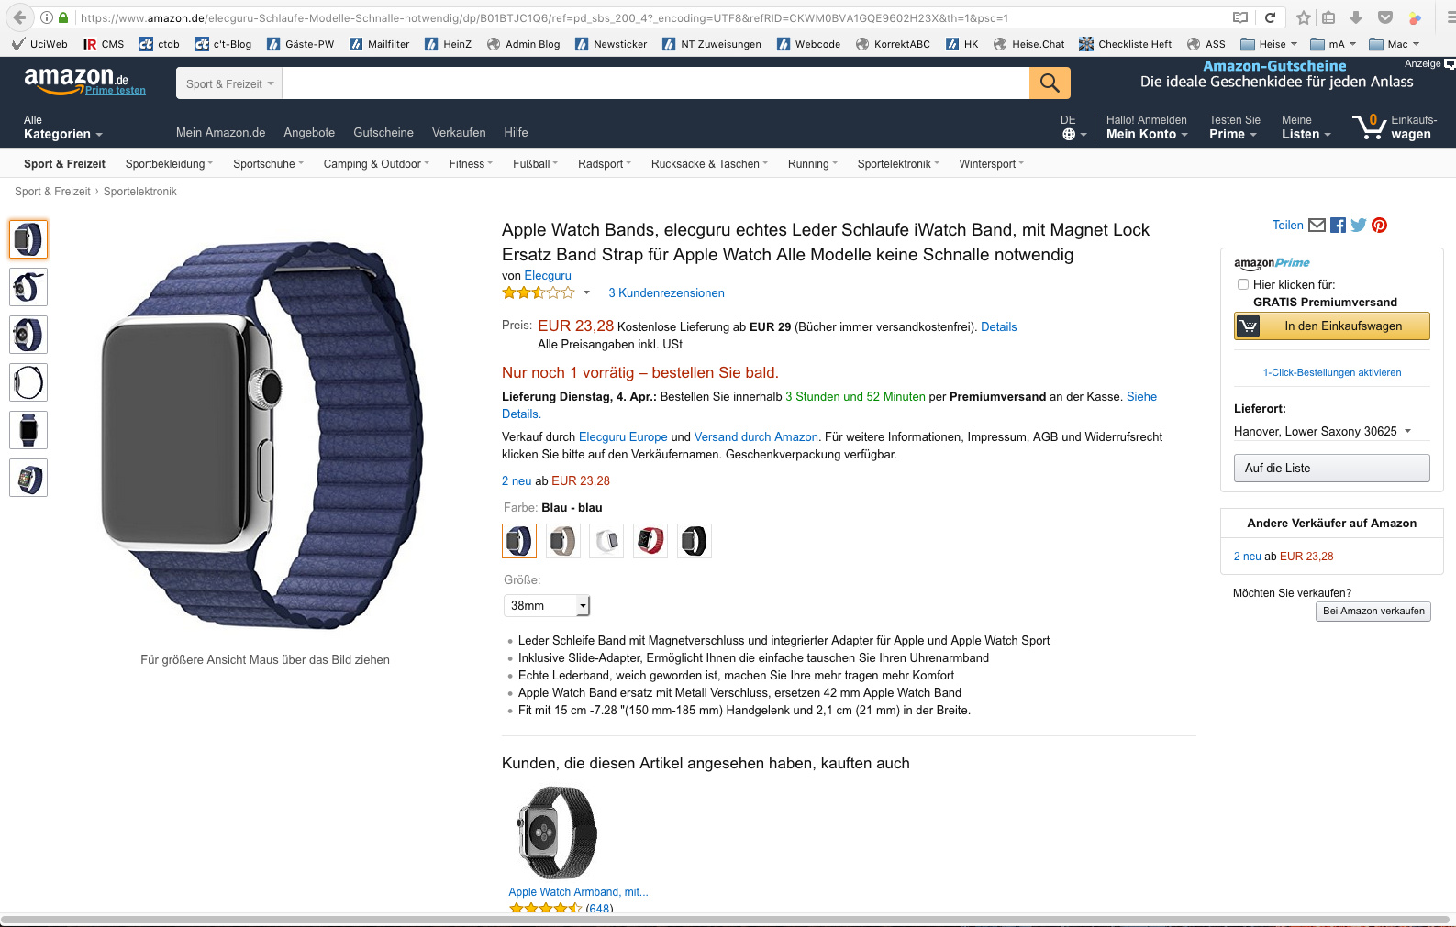Screen dimensions: 1456x927
Task: Share product via Facebook icon
Action: coord(1338,226)
